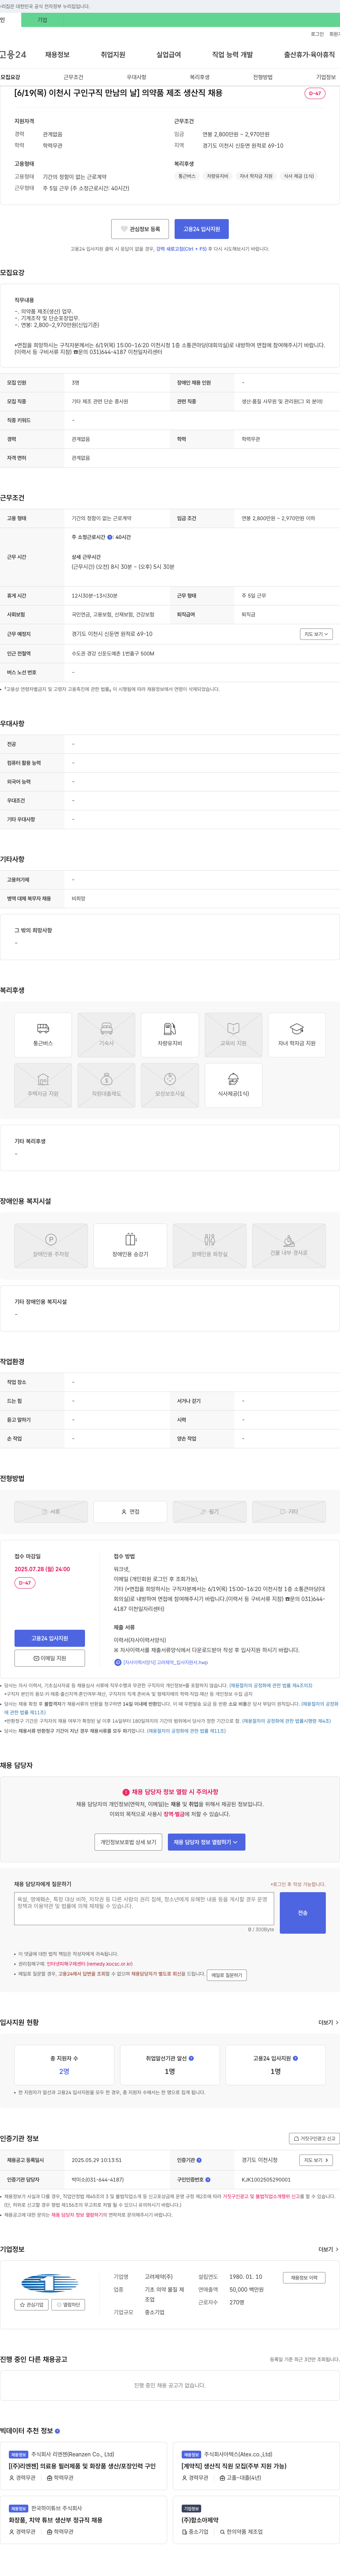Jump to the 모집요강 section tab

(x=10, y=77)
